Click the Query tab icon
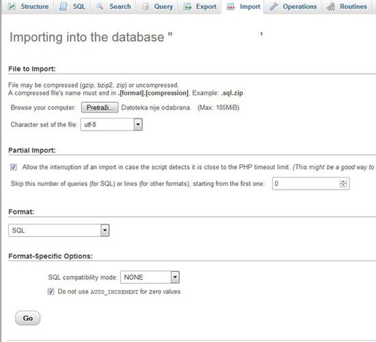The height and width of the screenshot is (342, 376). 146,6
